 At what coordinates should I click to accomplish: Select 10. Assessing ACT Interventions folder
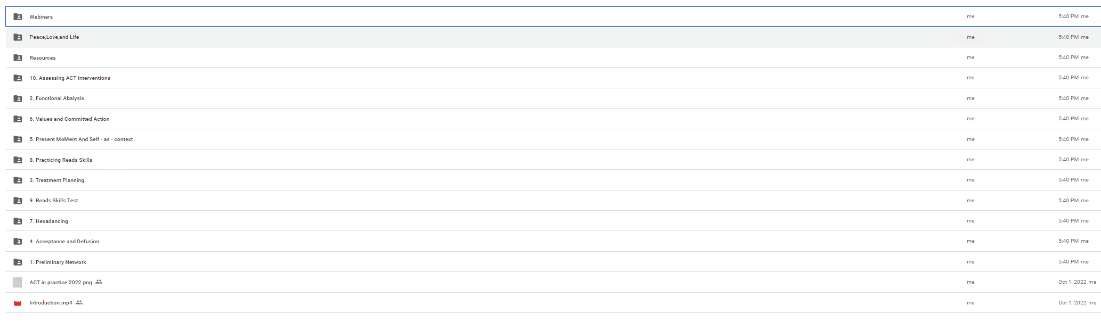click(553, 78)
